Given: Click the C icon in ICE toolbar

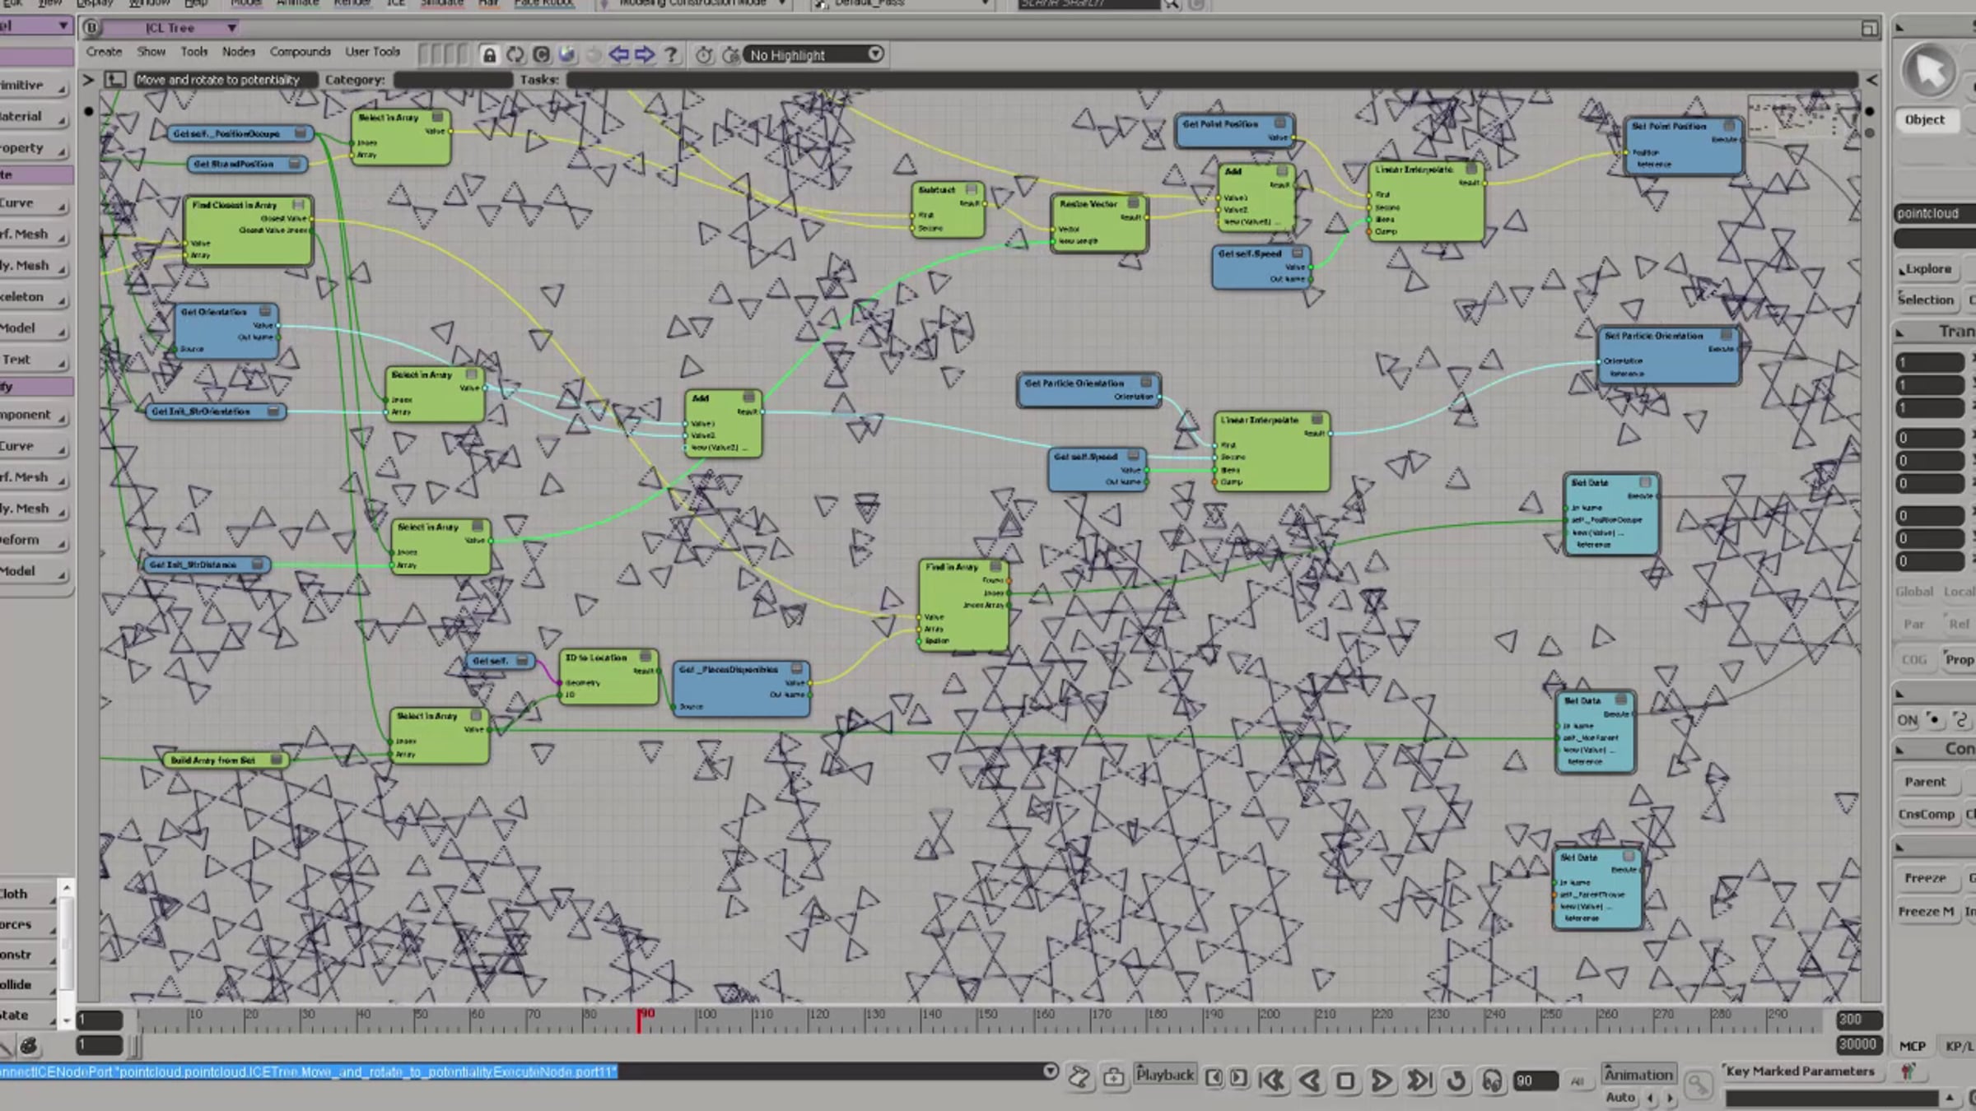Looking at the screenshot, I should click(x=541, y=55).
